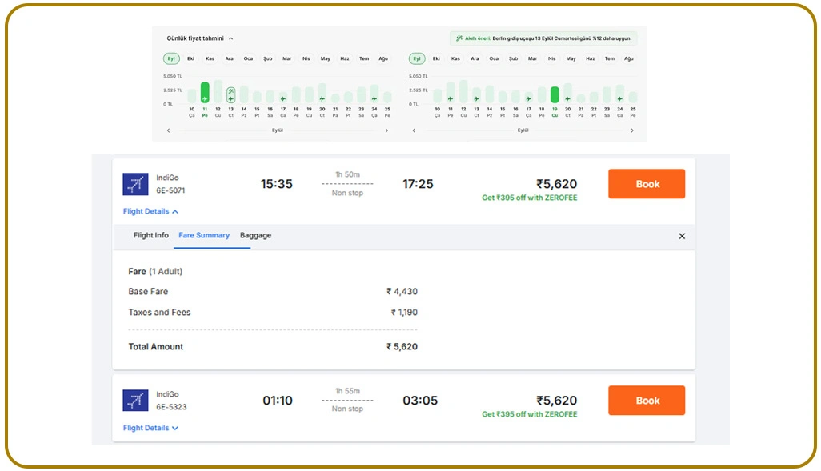The height and width of the screenshot is (471, 821).
Task: Collapse the Günlük fiyat tahmini section
Action: click(230, 37)
